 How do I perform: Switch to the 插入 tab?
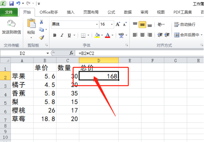[71, 12]
